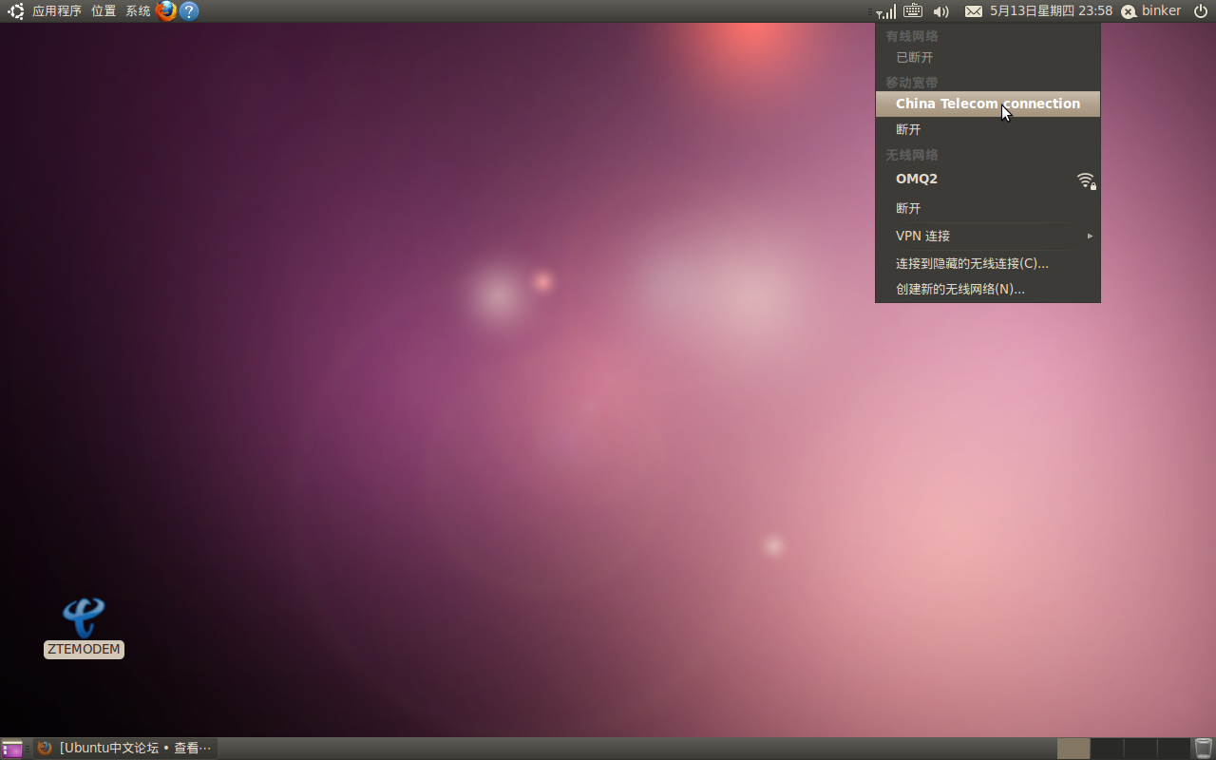Click the 有线网络 section header
The height and width of the screenshot is (760, 1216).
(912, 36)
